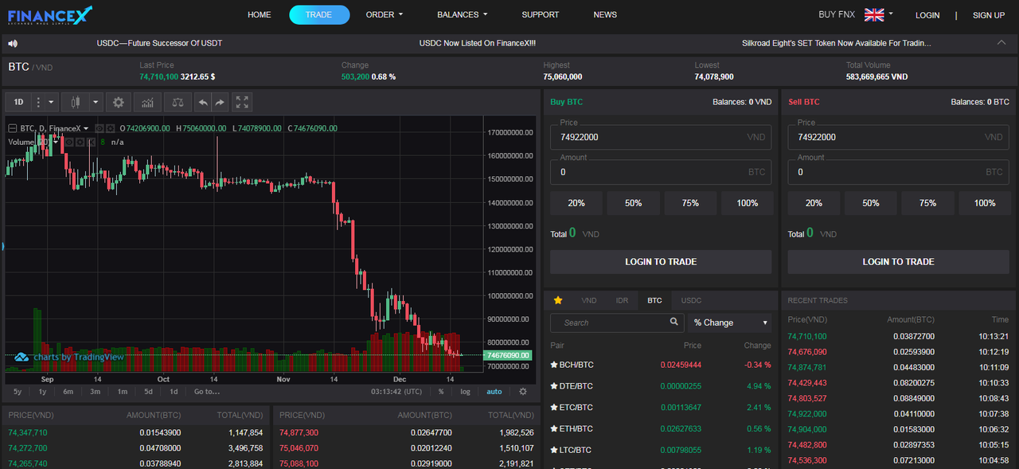Open chart style candlestick selector
This screenshot has width=1019, height=469.
coord(76,102)
